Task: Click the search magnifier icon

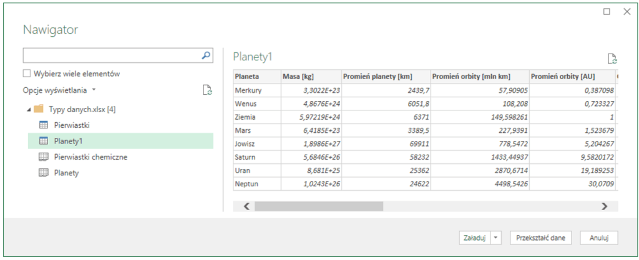Action: (x=206, y=55)
